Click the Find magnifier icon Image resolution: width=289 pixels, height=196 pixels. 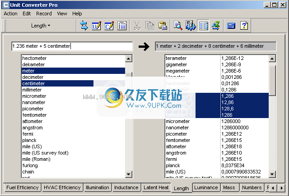(178, 26)
